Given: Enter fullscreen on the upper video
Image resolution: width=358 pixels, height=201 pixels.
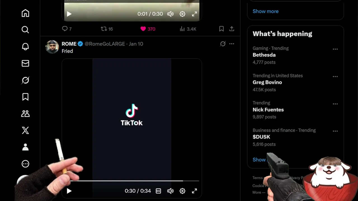Looking at the screenshot, I should [194, 14].
